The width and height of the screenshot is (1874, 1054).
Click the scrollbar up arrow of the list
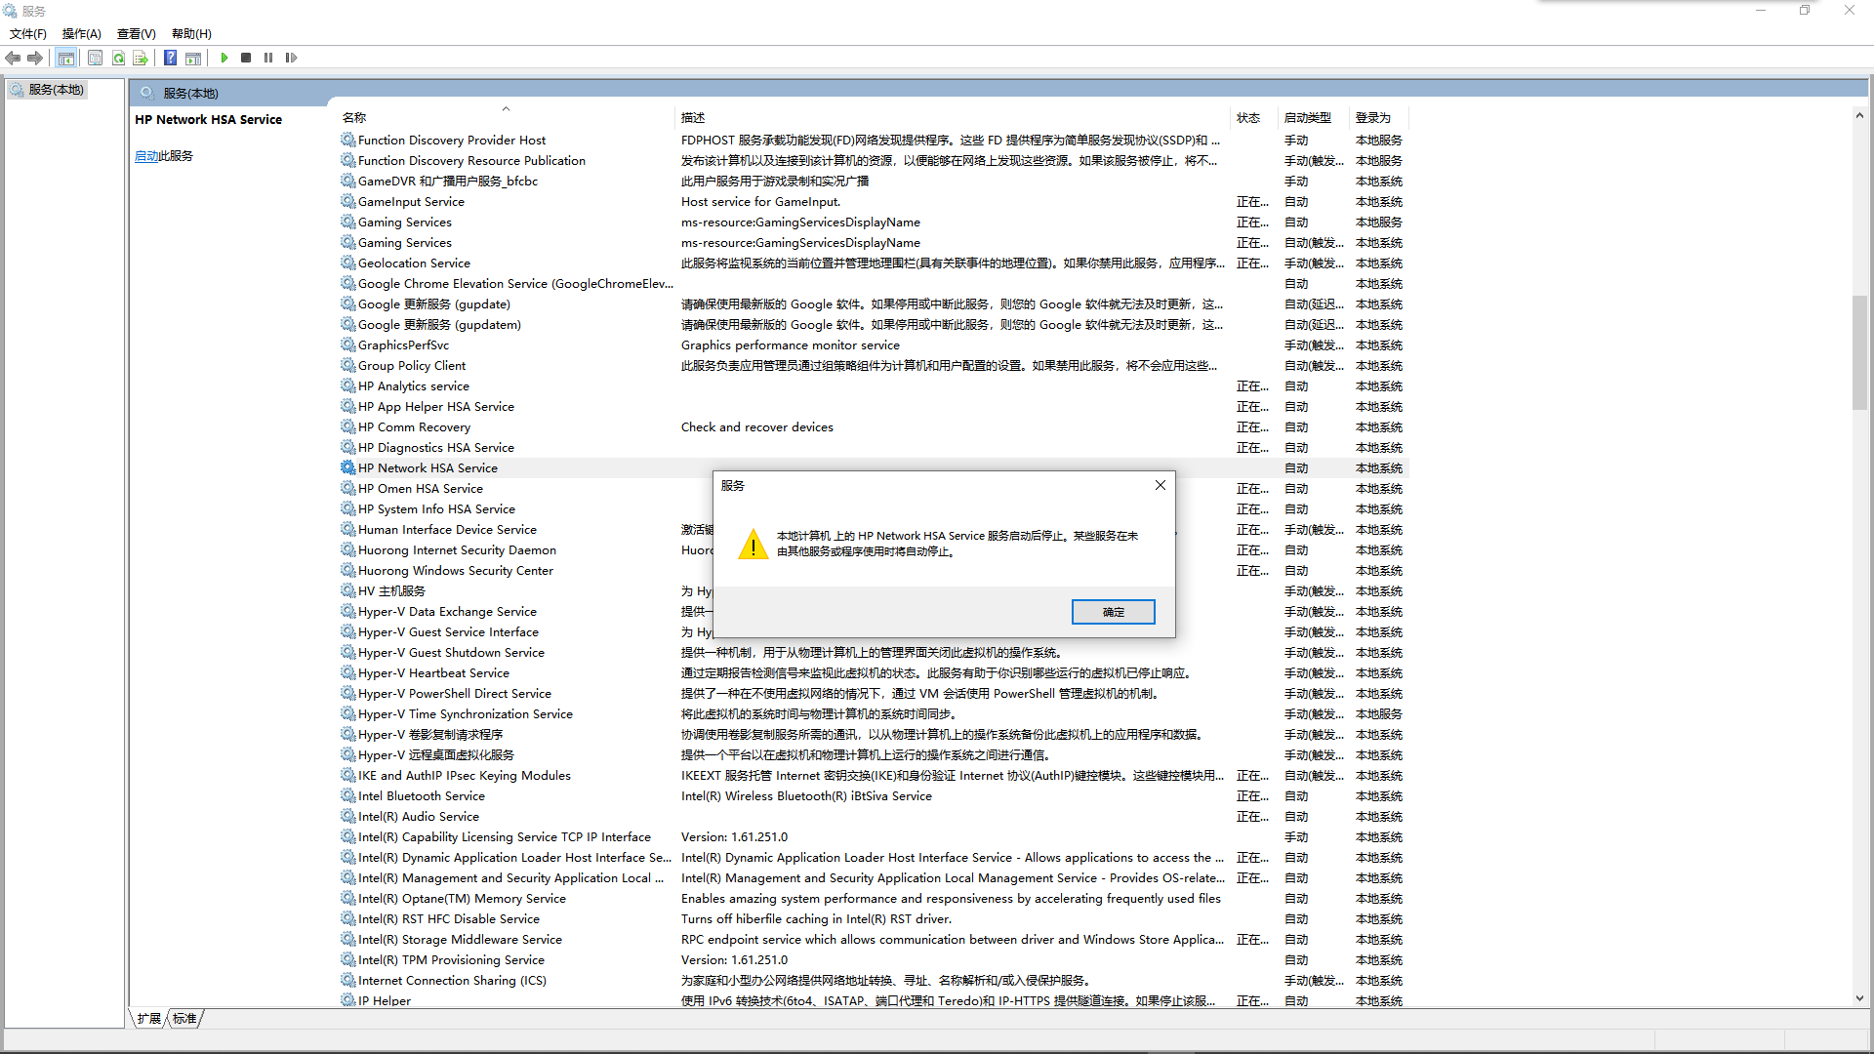[x=1859, y=115]
